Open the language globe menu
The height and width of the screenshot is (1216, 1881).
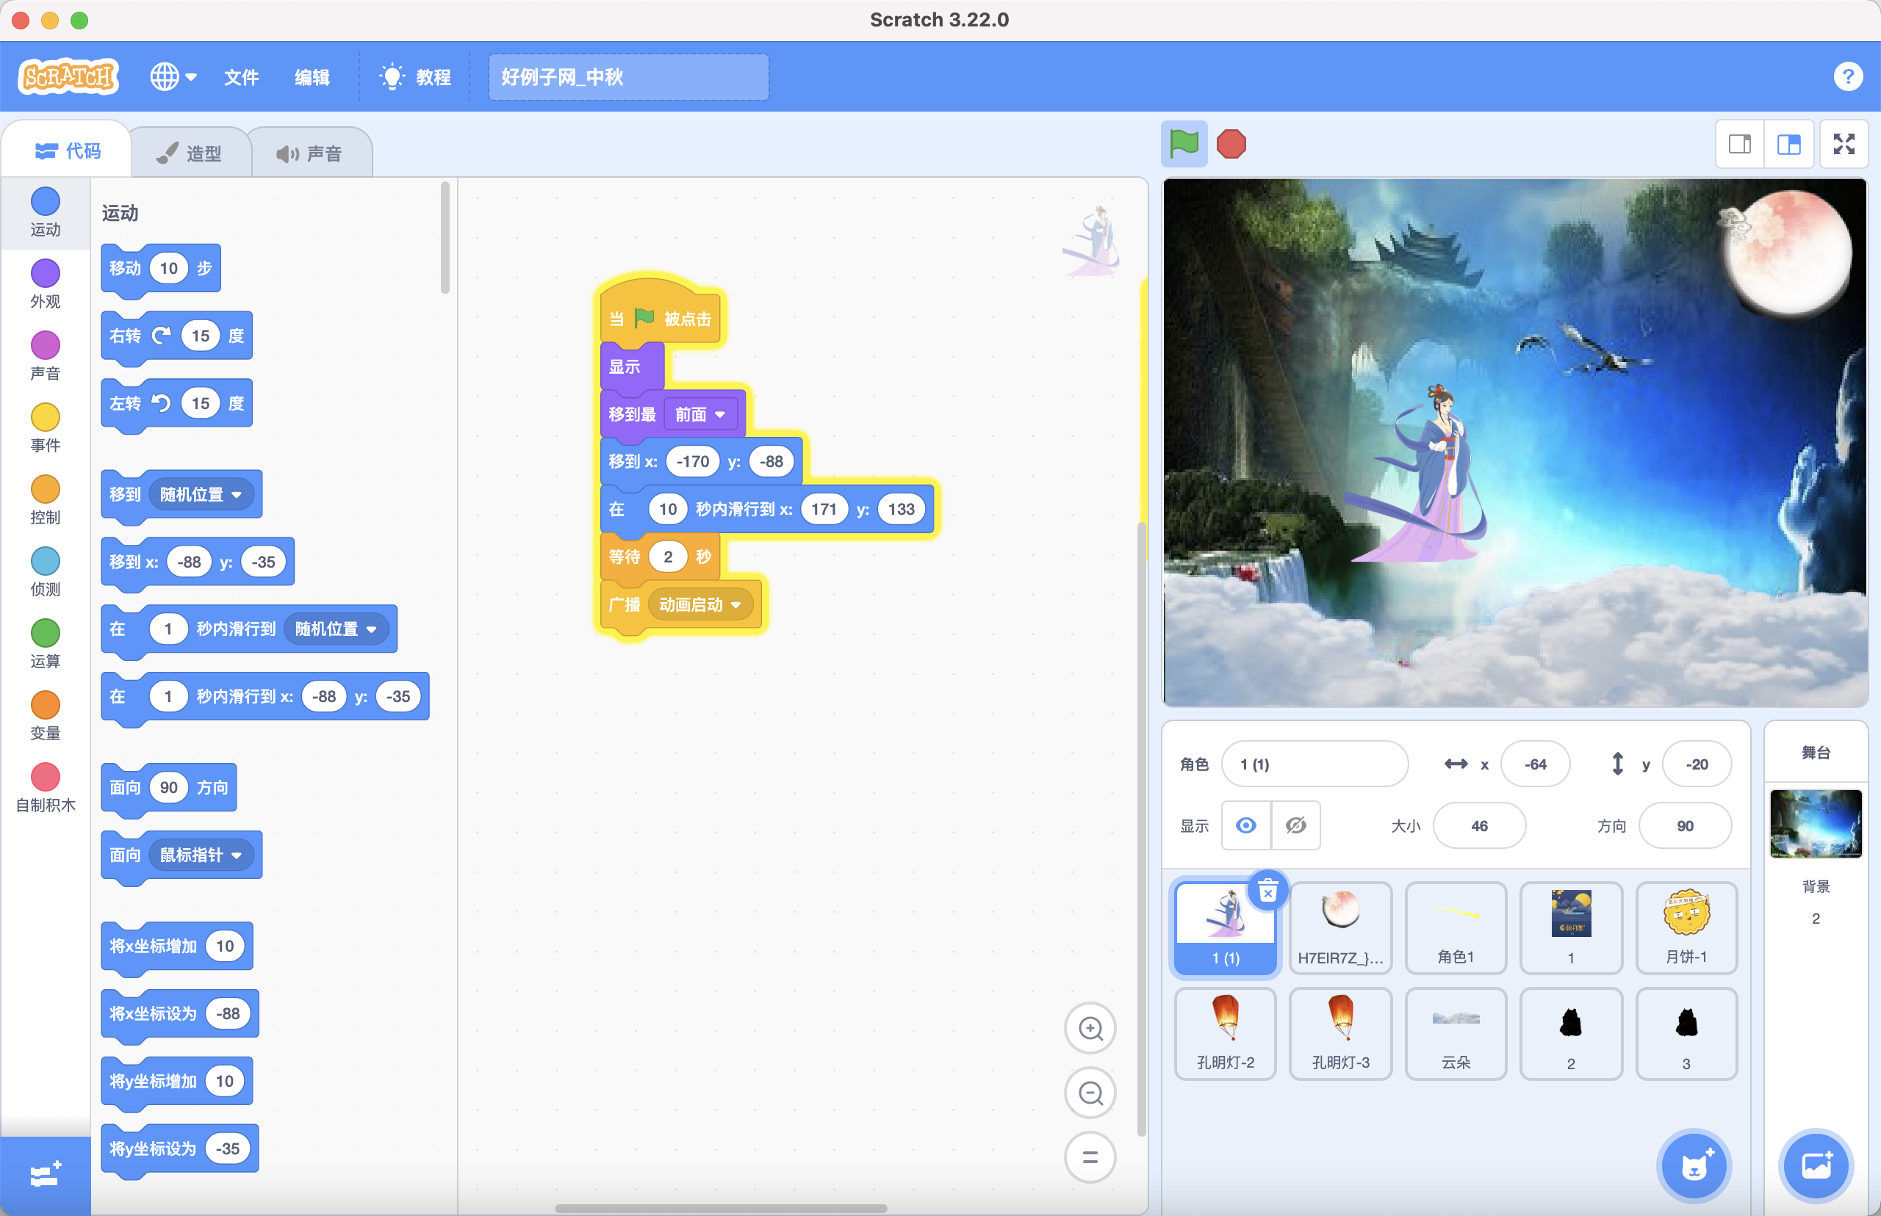tap(173, 76)
